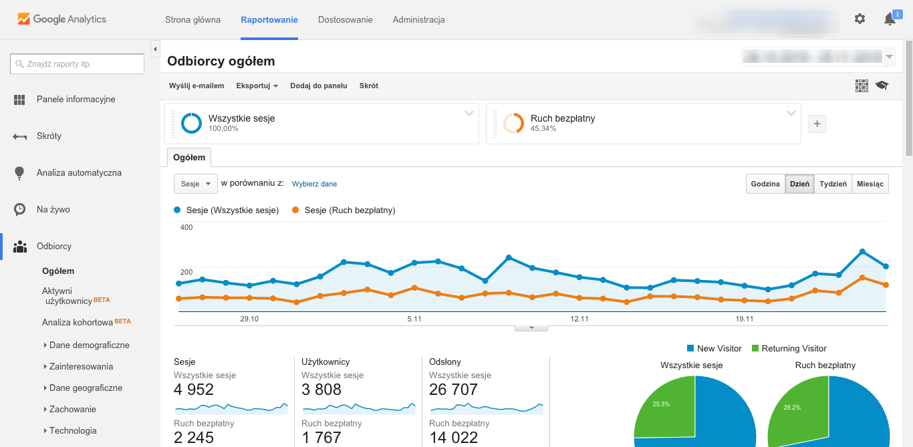913x447 pixels.
Task: Click Wyślij e-mailem button
Action: click(x=197, y=86)
